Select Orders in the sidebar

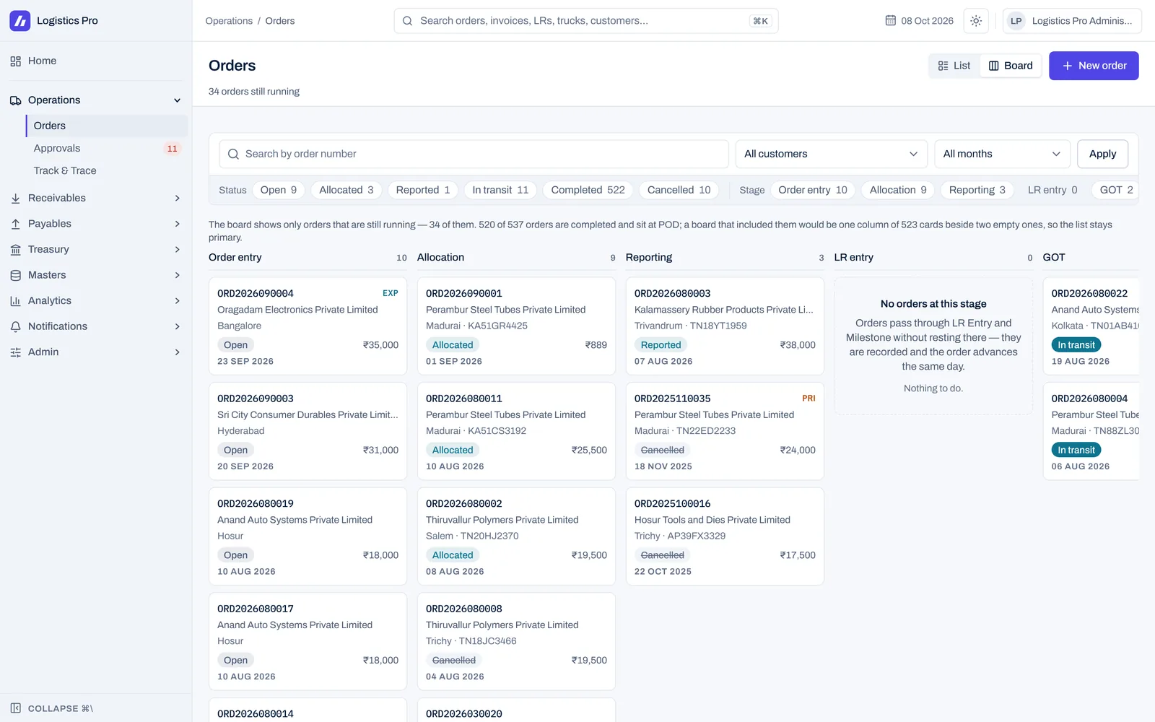point(106,126)
